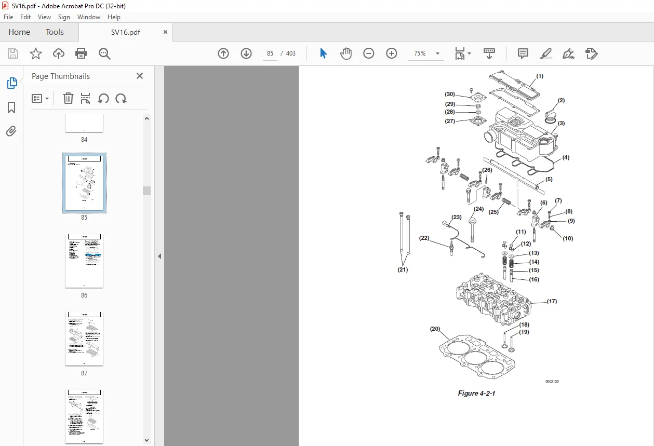Click the 0002130 drawing number
Viewport: 654px width, 446px height.
click(x=552, y=382)
